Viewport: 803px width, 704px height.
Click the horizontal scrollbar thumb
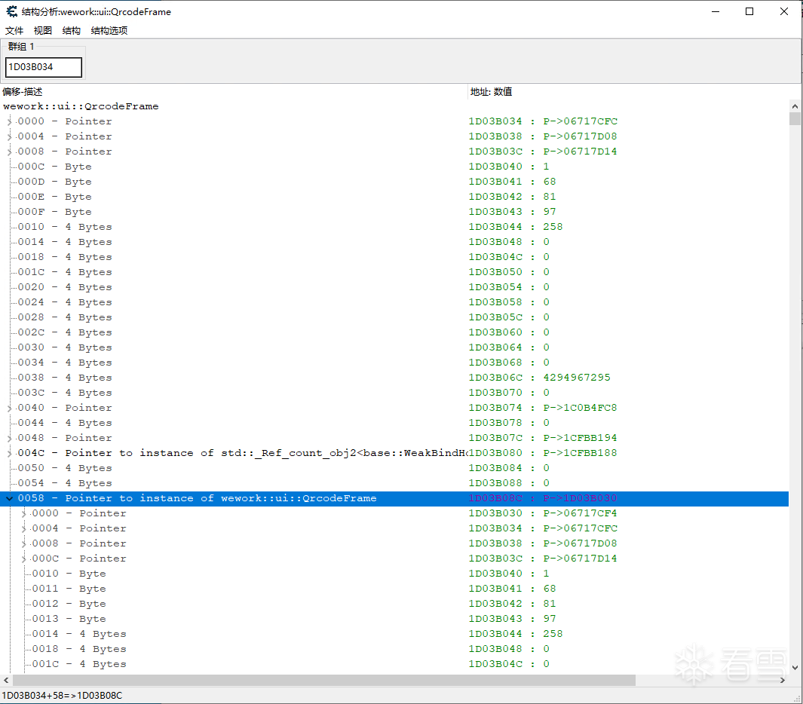(324, 681)
